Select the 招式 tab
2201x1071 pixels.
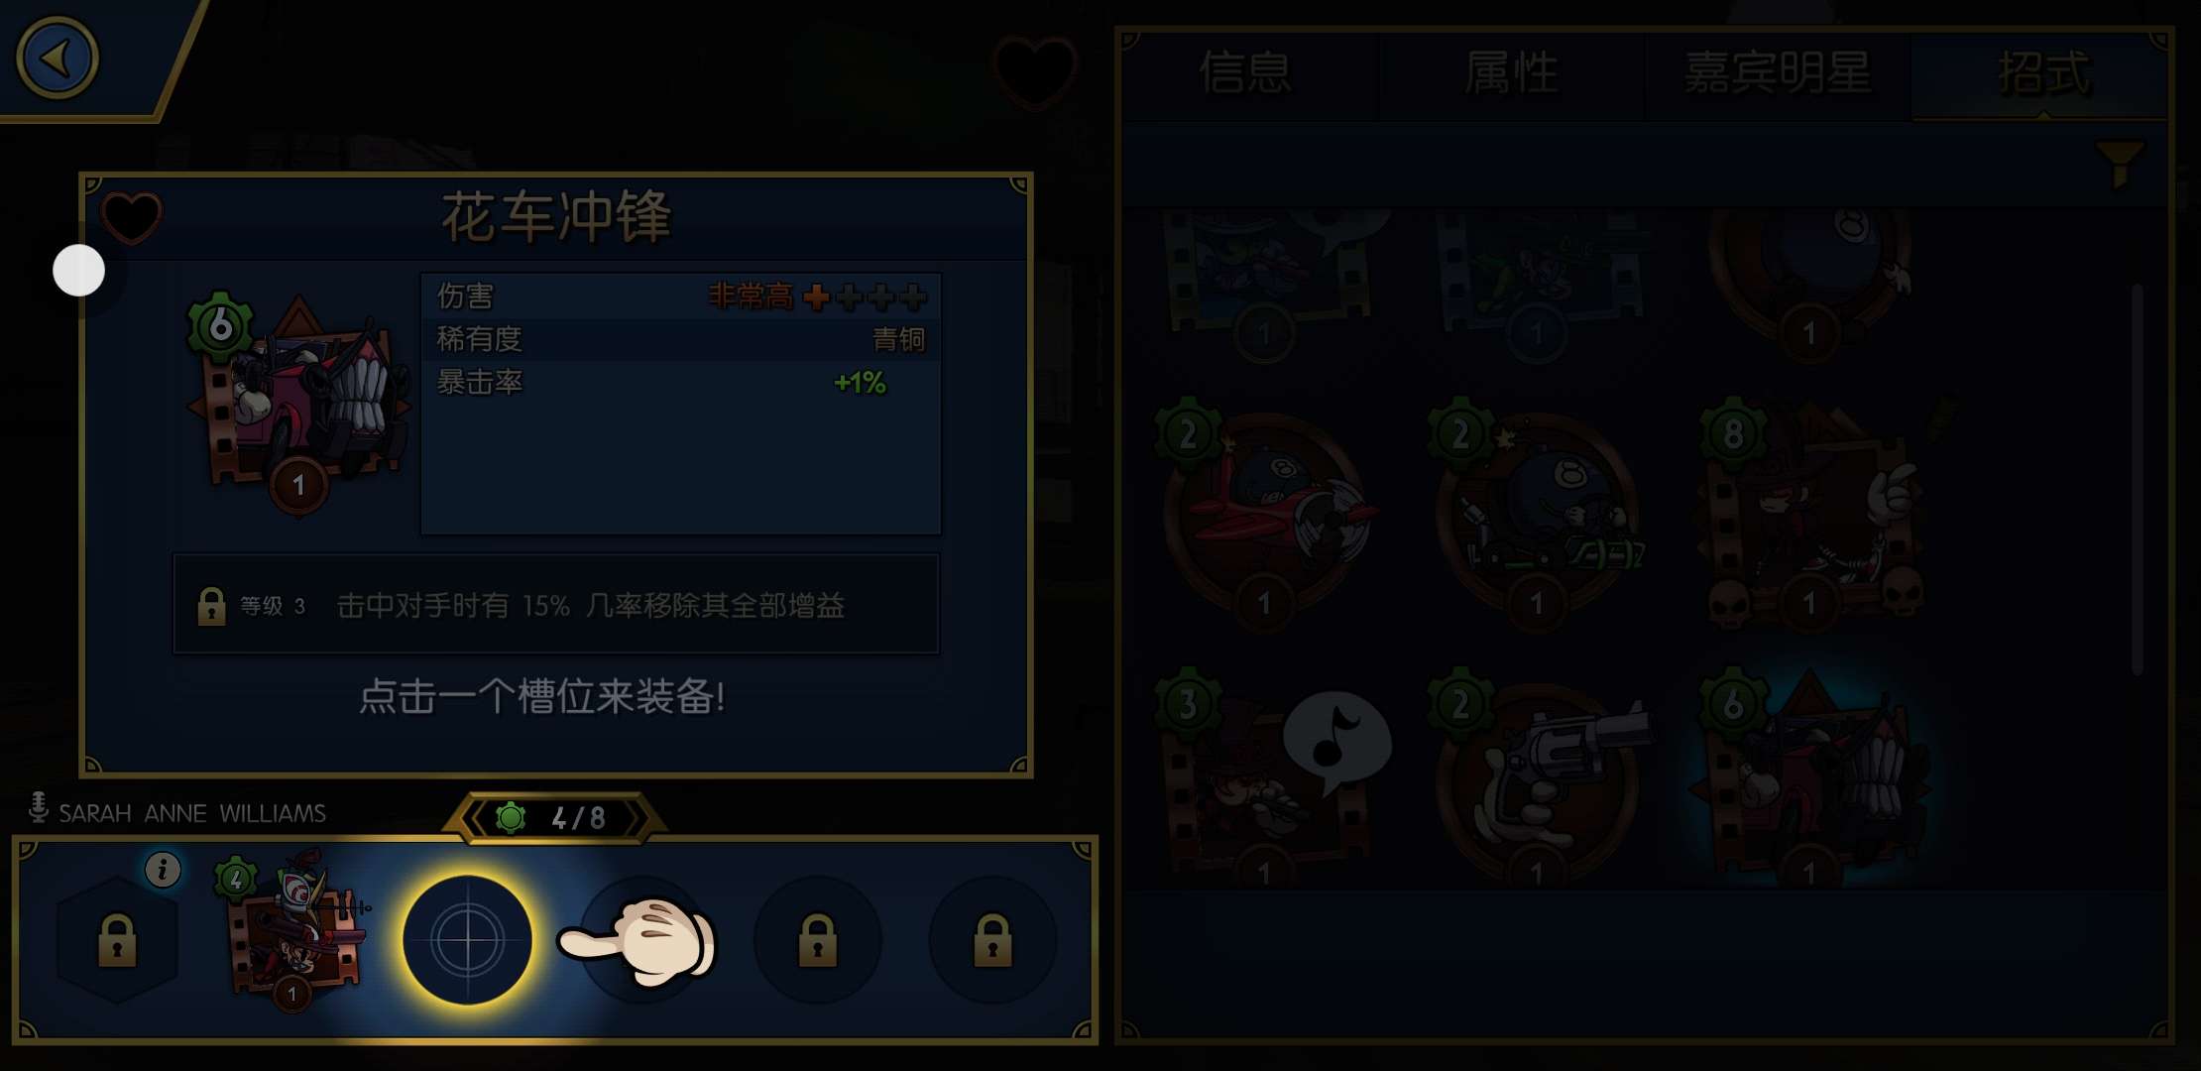point(2042,73)
